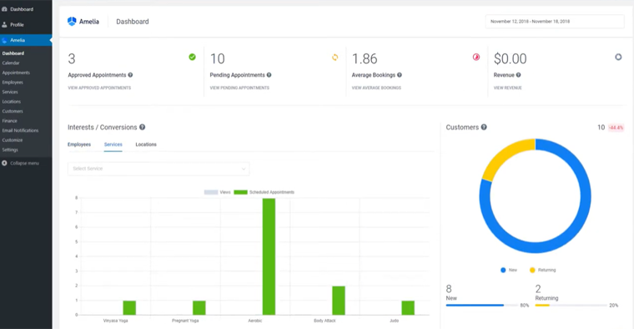Viewport: 634px width, 329px height.
Task: Click the View Revenue link
Action: click(x=508, y=88)
